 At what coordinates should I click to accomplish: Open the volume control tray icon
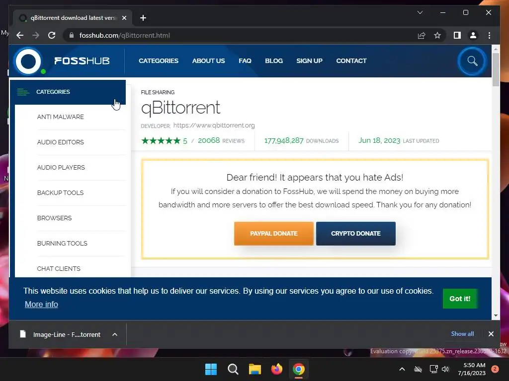(x=445, y=369)
